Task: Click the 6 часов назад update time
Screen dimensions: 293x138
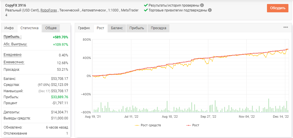Action: (x=57, y=127)
